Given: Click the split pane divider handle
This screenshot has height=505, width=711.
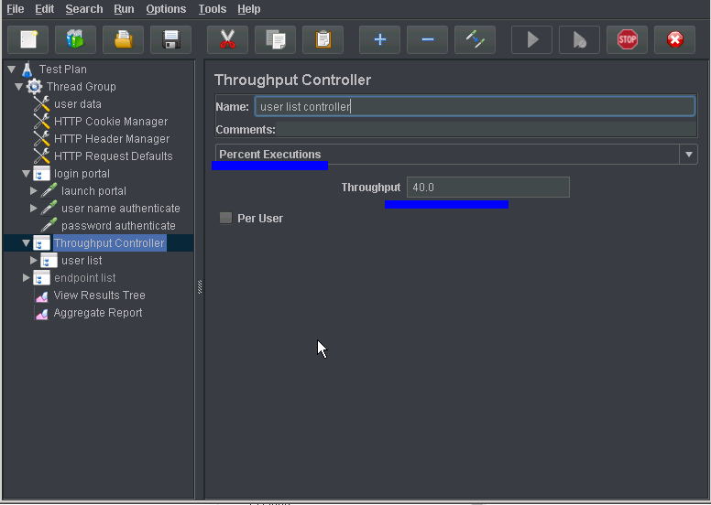Looking at the screenshot, I should click(x=200, y=286).
